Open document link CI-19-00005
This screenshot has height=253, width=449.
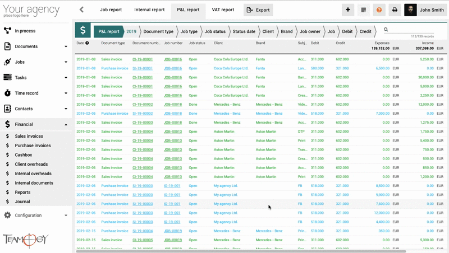(x=143, y=240)
